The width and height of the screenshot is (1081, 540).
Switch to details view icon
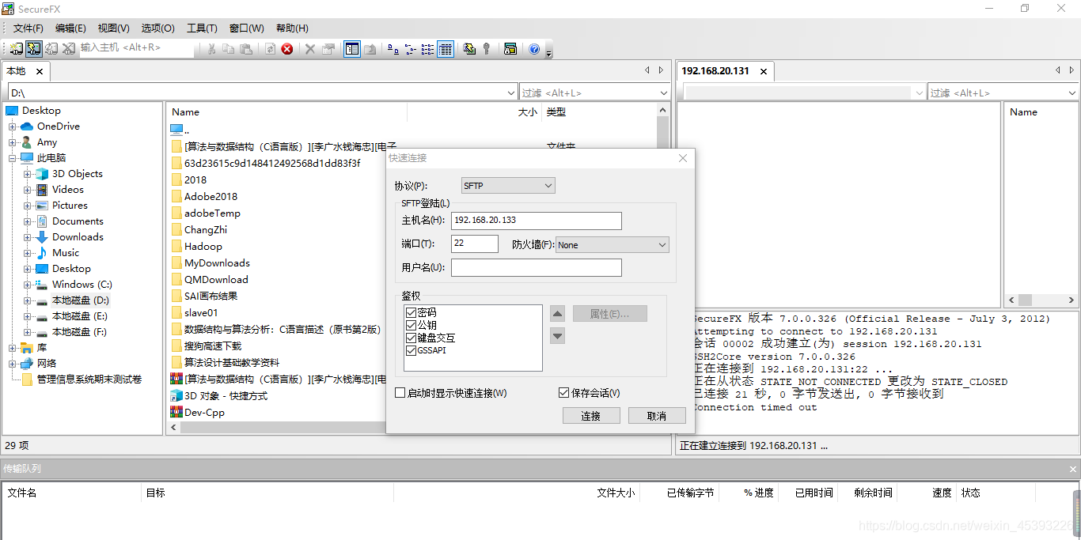tap(446, 48)
